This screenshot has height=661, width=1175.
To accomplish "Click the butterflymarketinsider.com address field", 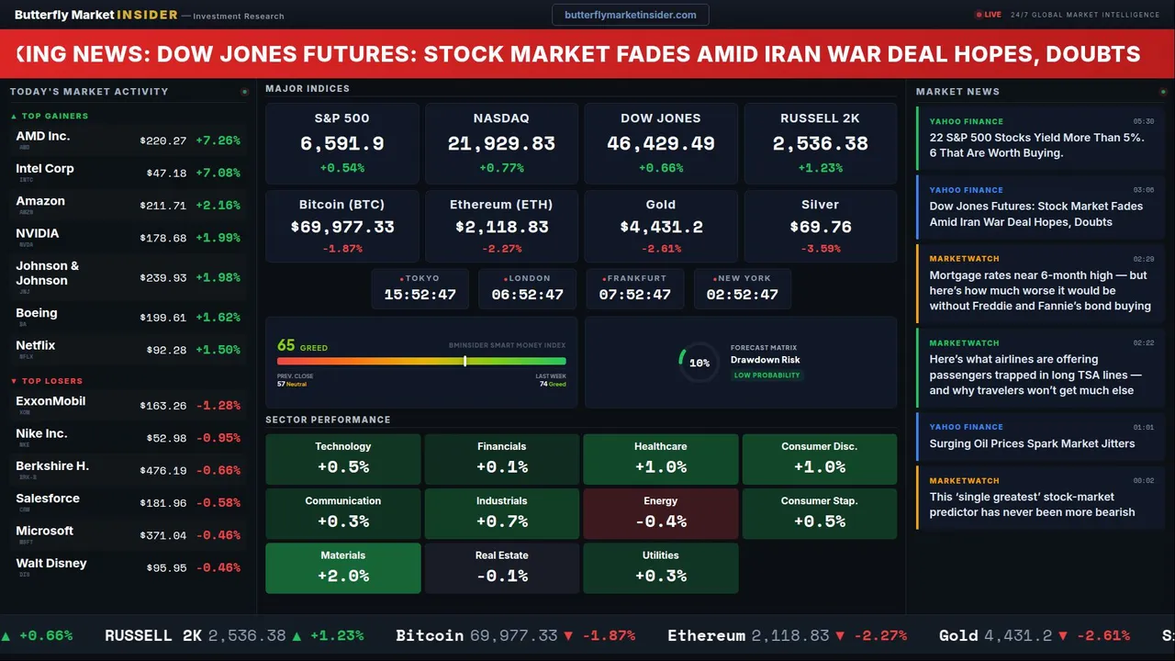I will [630, 15].
